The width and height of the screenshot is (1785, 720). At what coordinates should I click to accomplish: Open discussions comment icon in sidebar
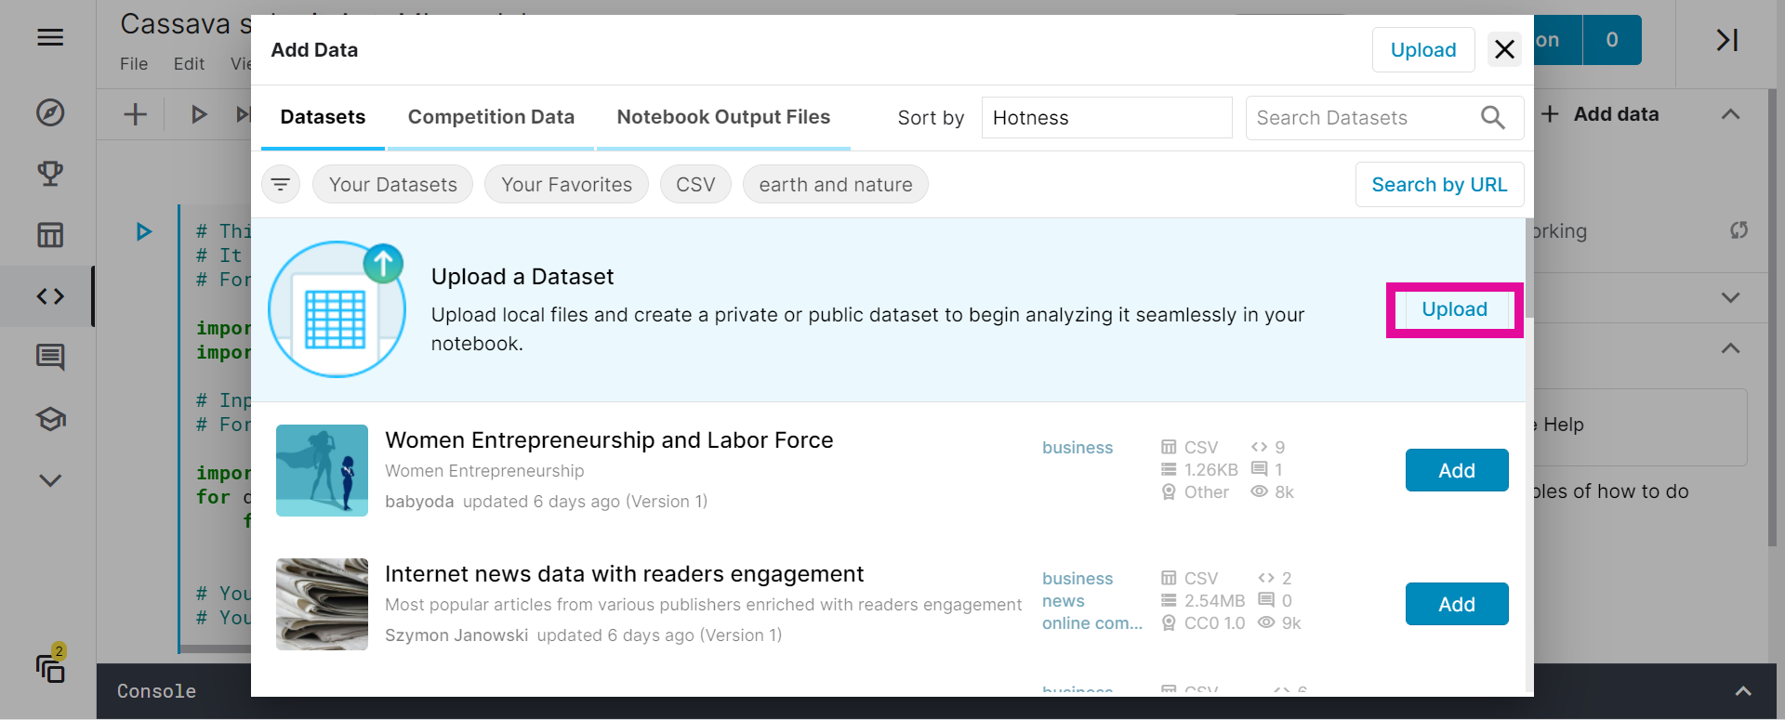50,357
